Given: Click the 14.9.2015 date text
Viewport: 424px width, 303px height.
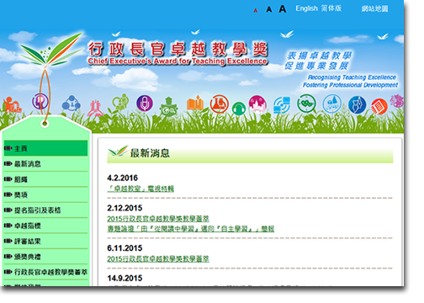Looking at the screenshot, I should 125,278.
